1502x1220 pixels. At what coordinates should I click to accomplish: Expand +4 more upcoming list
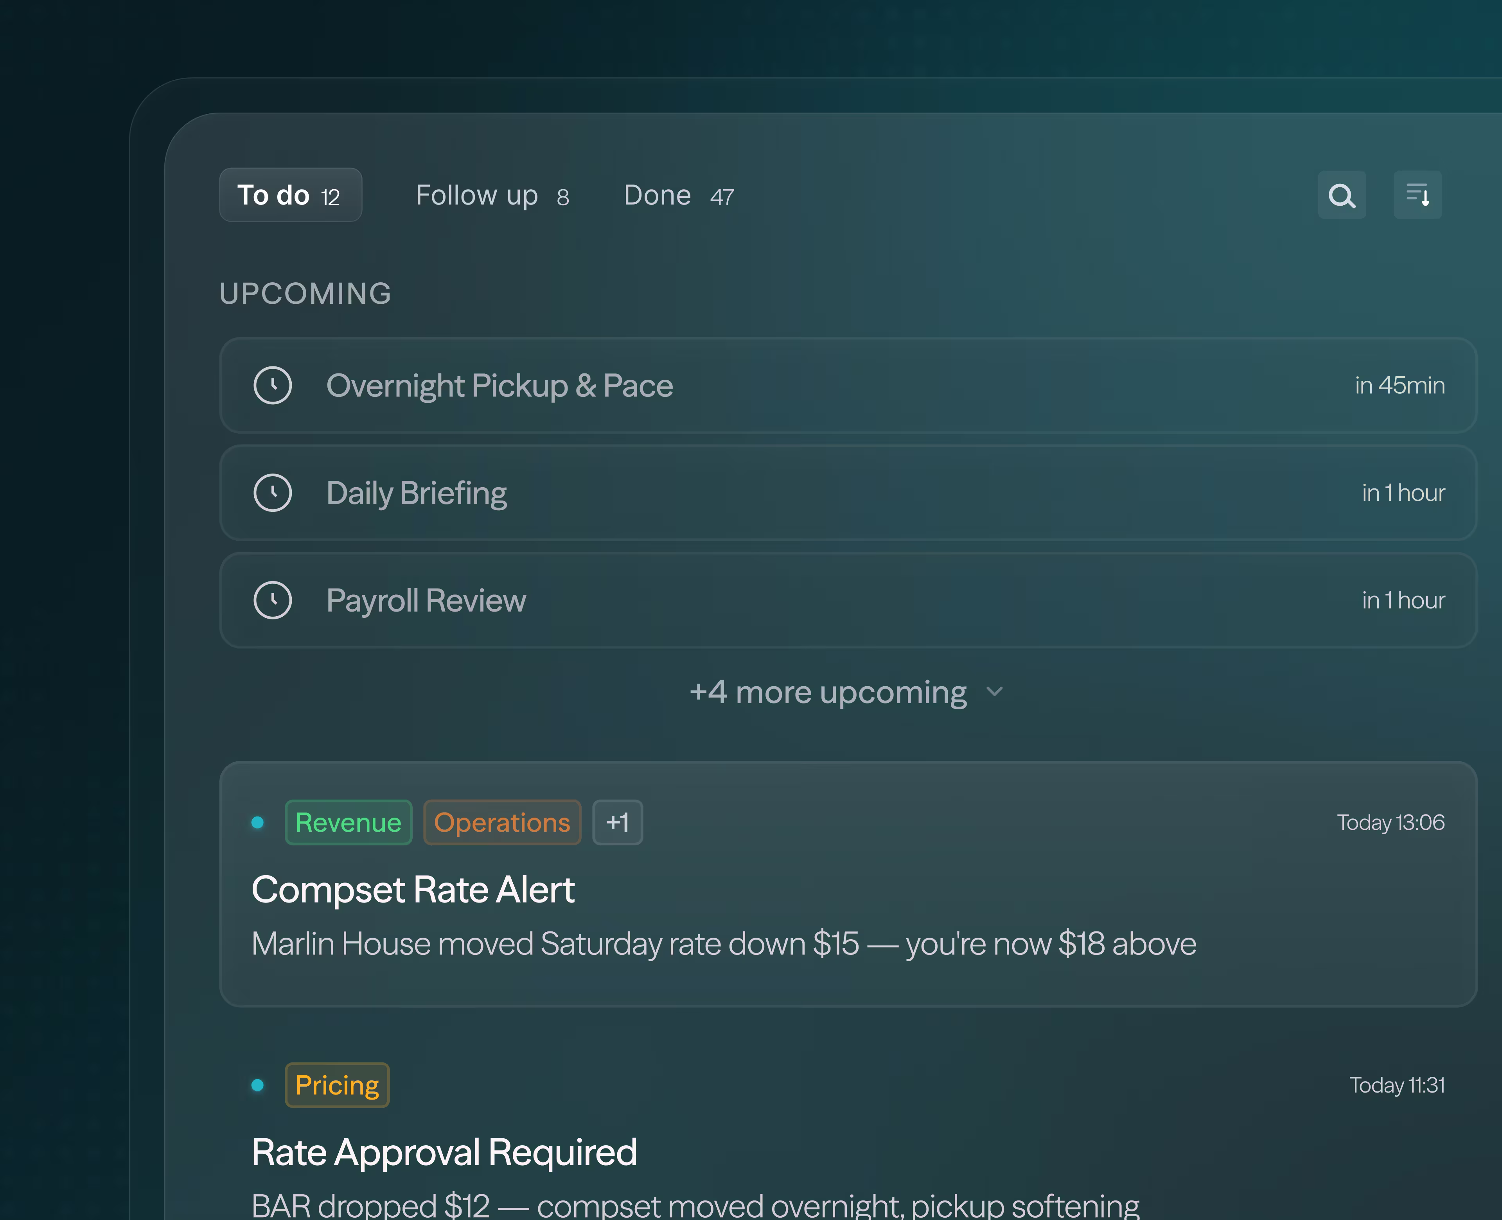(846, 692)
